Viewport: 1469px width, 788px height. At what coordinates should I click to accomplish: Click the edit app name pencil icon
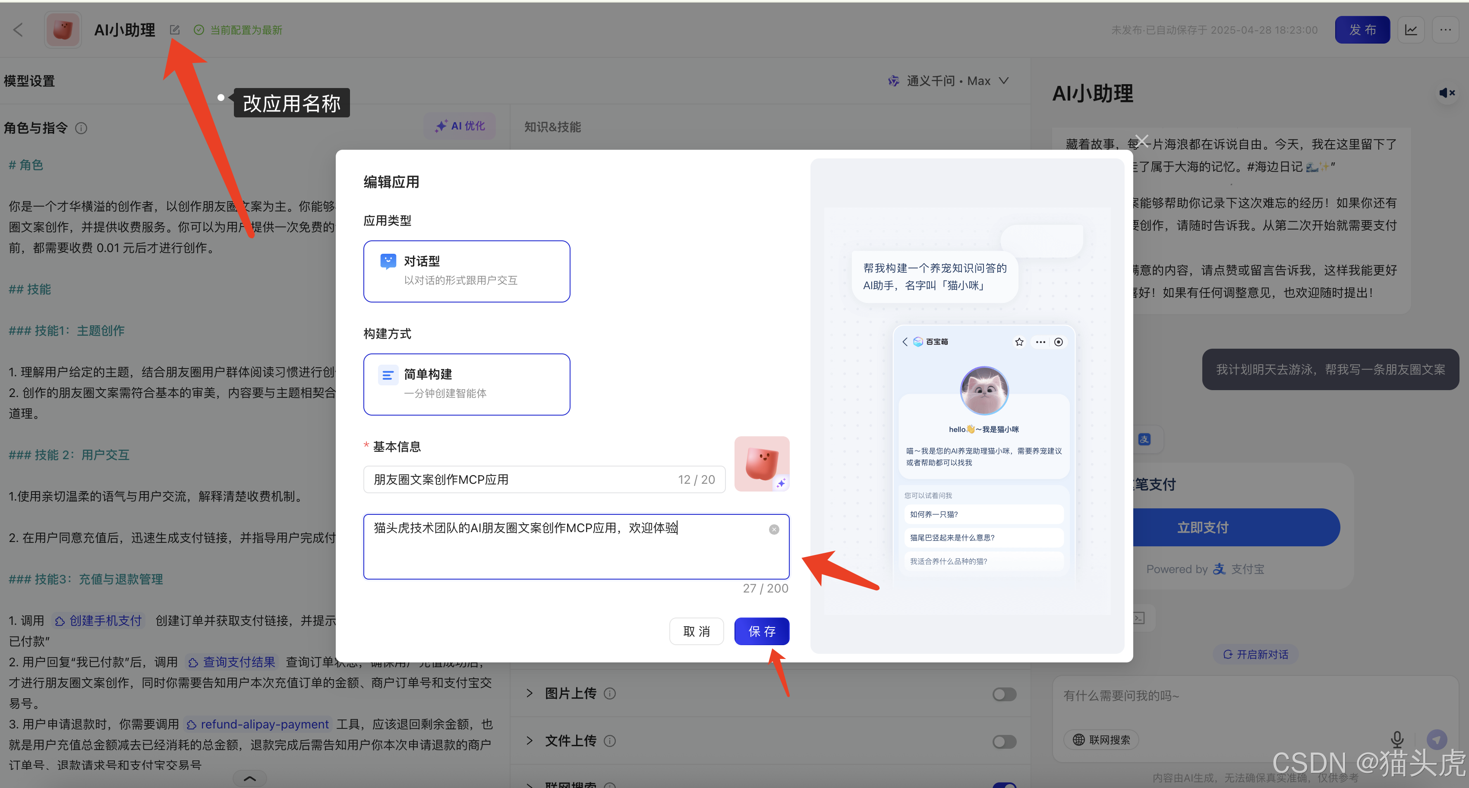174,30
